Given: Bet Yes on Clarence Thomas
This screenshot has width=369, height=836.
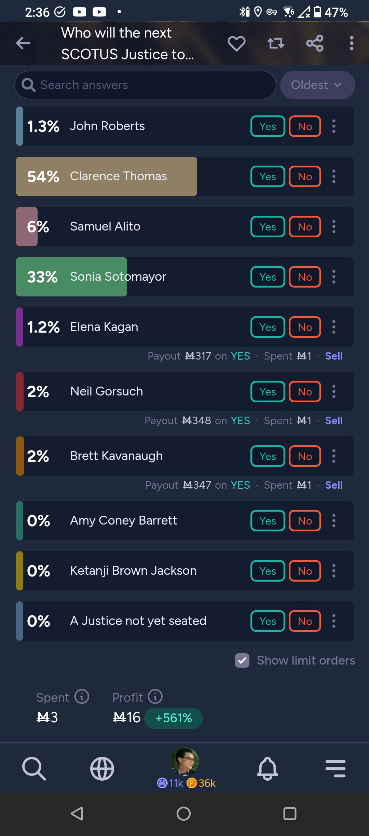Looking at the screenshot, I should (268, 177).
